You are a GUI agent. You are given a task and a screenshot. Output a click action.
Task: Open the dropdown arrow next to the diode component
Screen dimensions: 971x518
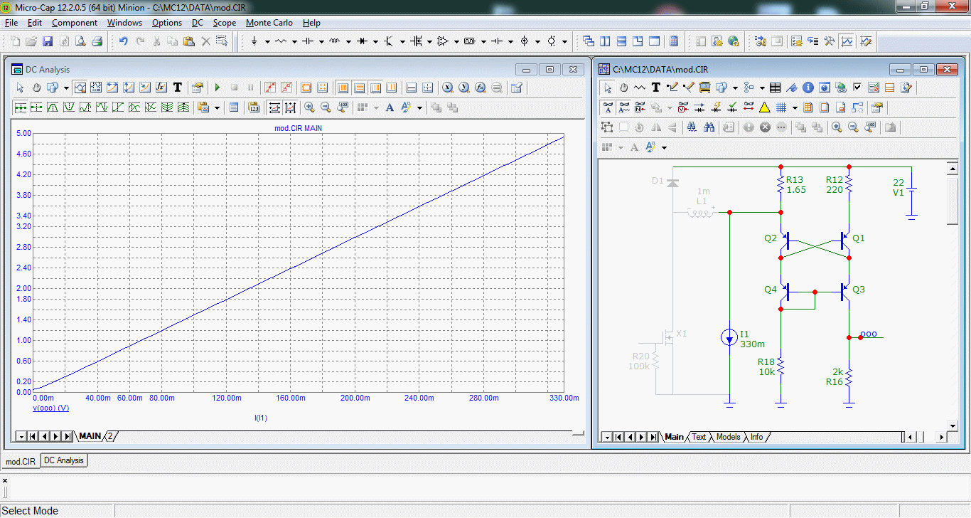tap(375, 41)
